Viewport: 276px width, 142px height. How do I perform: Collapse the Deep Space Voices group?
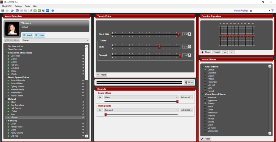tap(6, 77)
